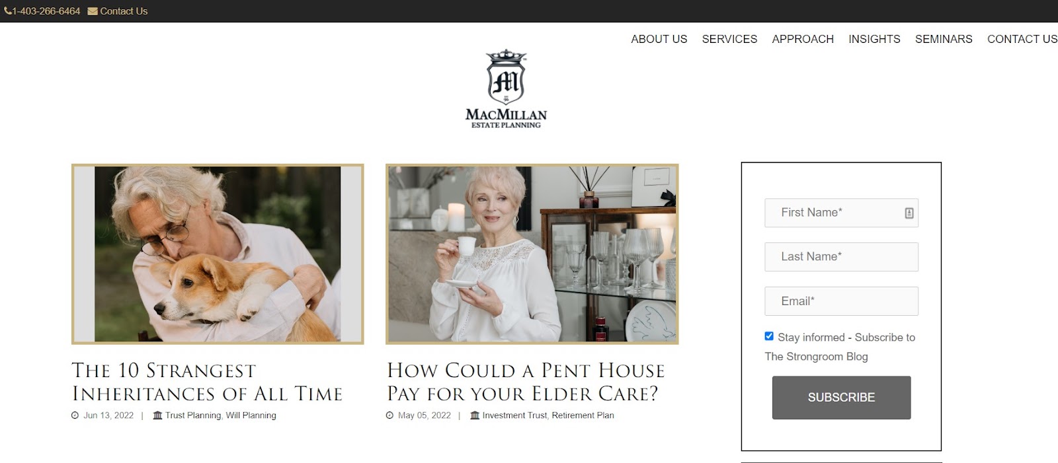Click the envelope icon next to Contact Us
Viewport: 1058px width, 463px height.
tap(93, 11)
